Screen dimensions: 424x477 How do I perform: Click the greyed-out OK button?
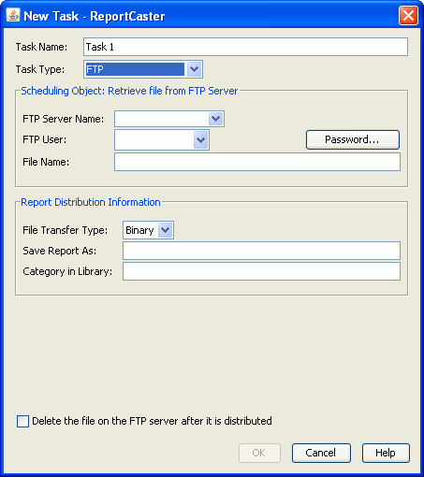259,453
